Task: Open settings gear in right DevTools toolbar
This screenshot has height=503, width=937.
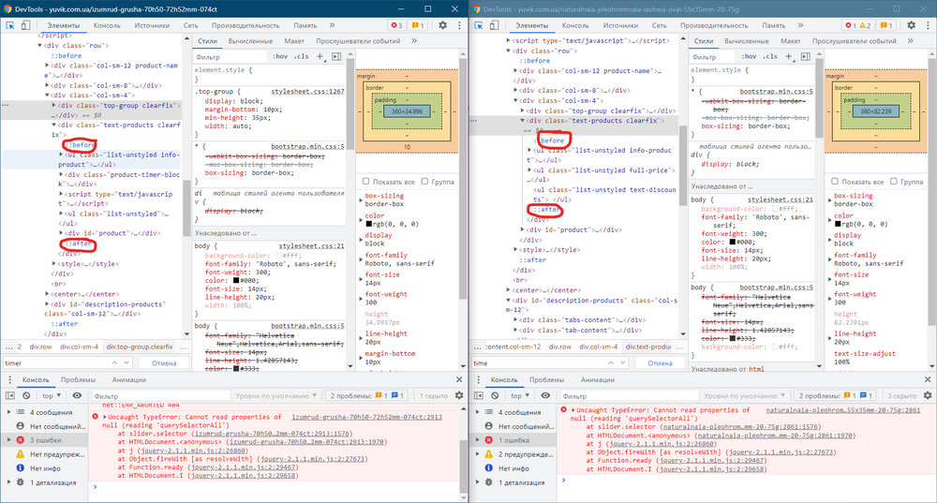Action: click(x=912, y=25)
